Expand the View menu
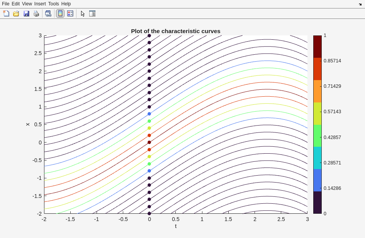The width and height of the screenshot is (365, 238). 27,4
